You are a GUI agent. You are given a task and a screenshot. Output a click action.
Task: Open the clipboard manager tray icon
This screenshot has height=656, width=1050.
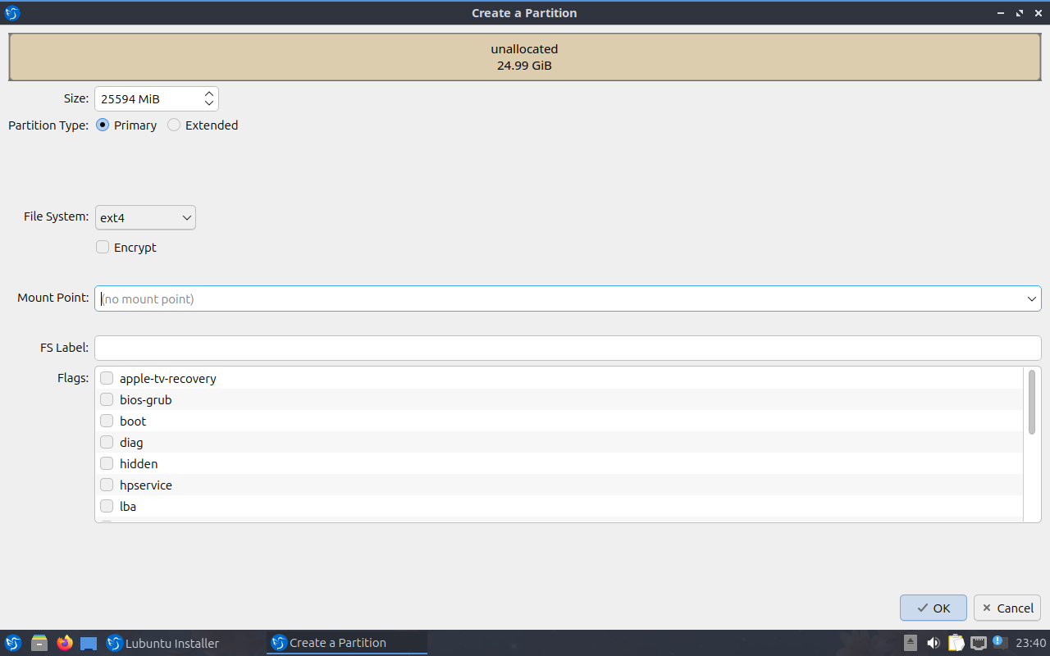click(x=956, y=643)
